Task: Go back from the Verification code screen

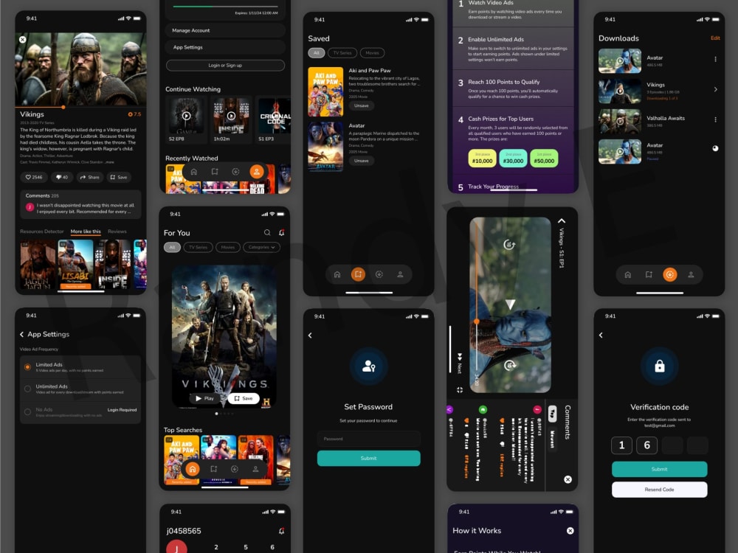Action: [601, 335]
